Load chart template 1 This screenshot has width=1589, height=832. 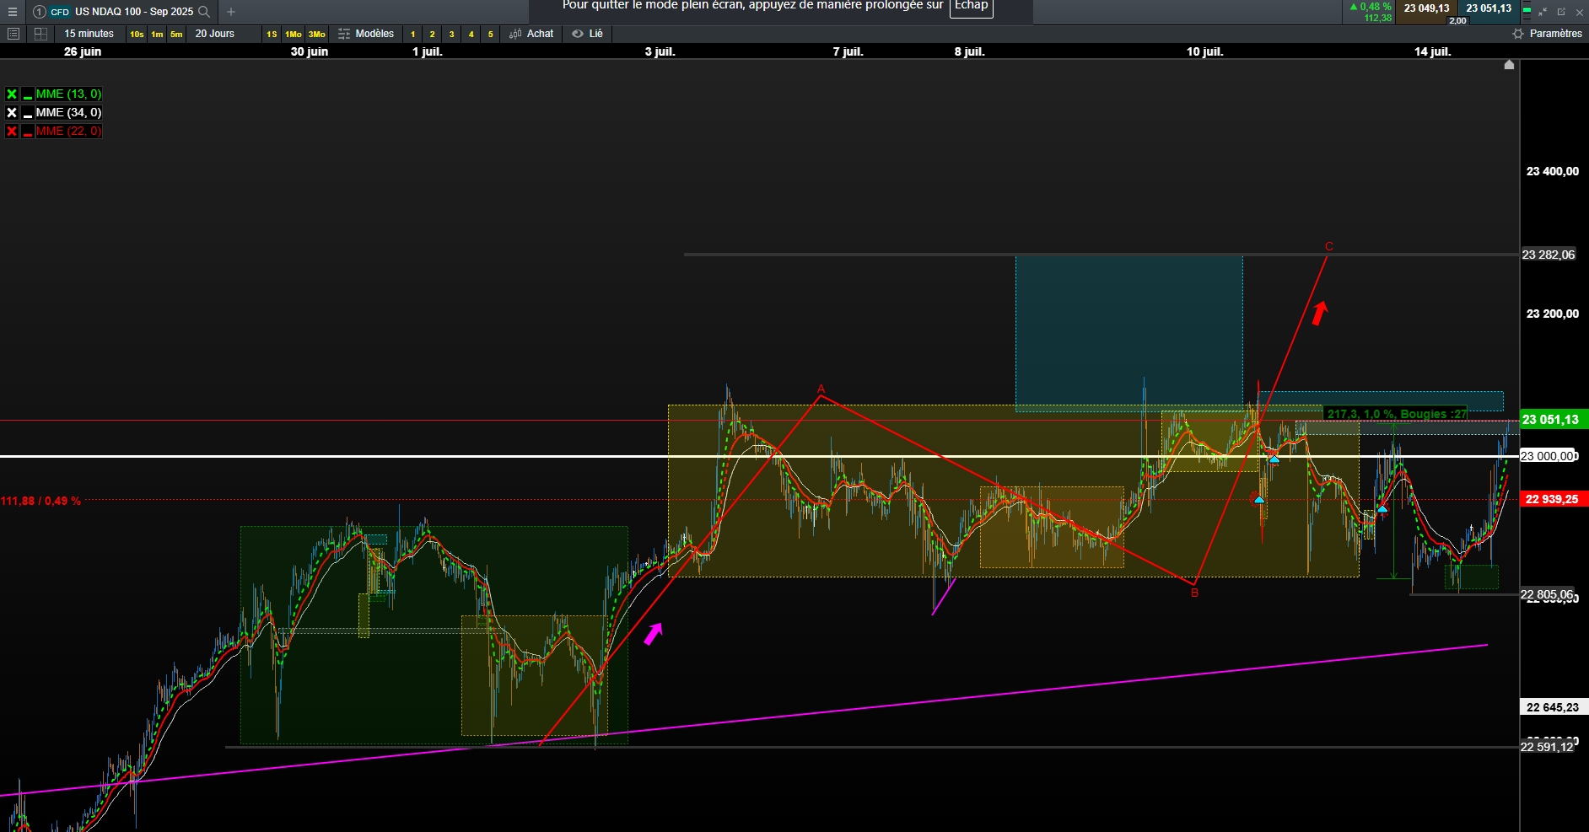pyautogui.click(x=413, y=35)
